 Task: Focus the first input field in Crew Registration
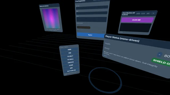[x=92, y=8]
